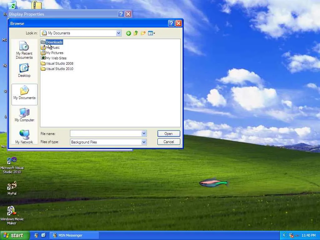
Task: Click inside the File name field
Action: [106, 133]
